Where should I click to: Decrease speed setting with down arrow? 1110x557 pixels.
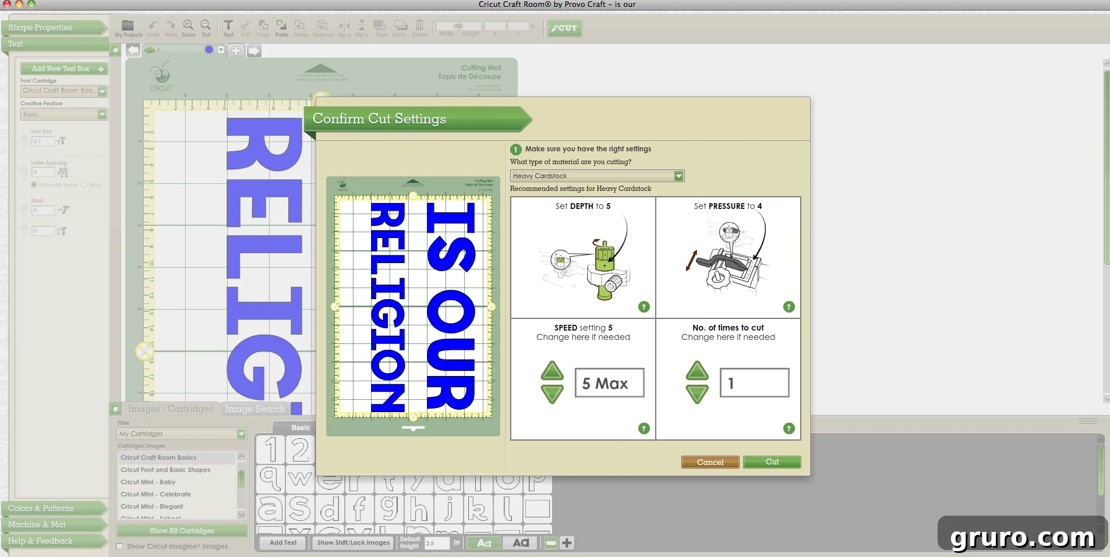point(552,394)
